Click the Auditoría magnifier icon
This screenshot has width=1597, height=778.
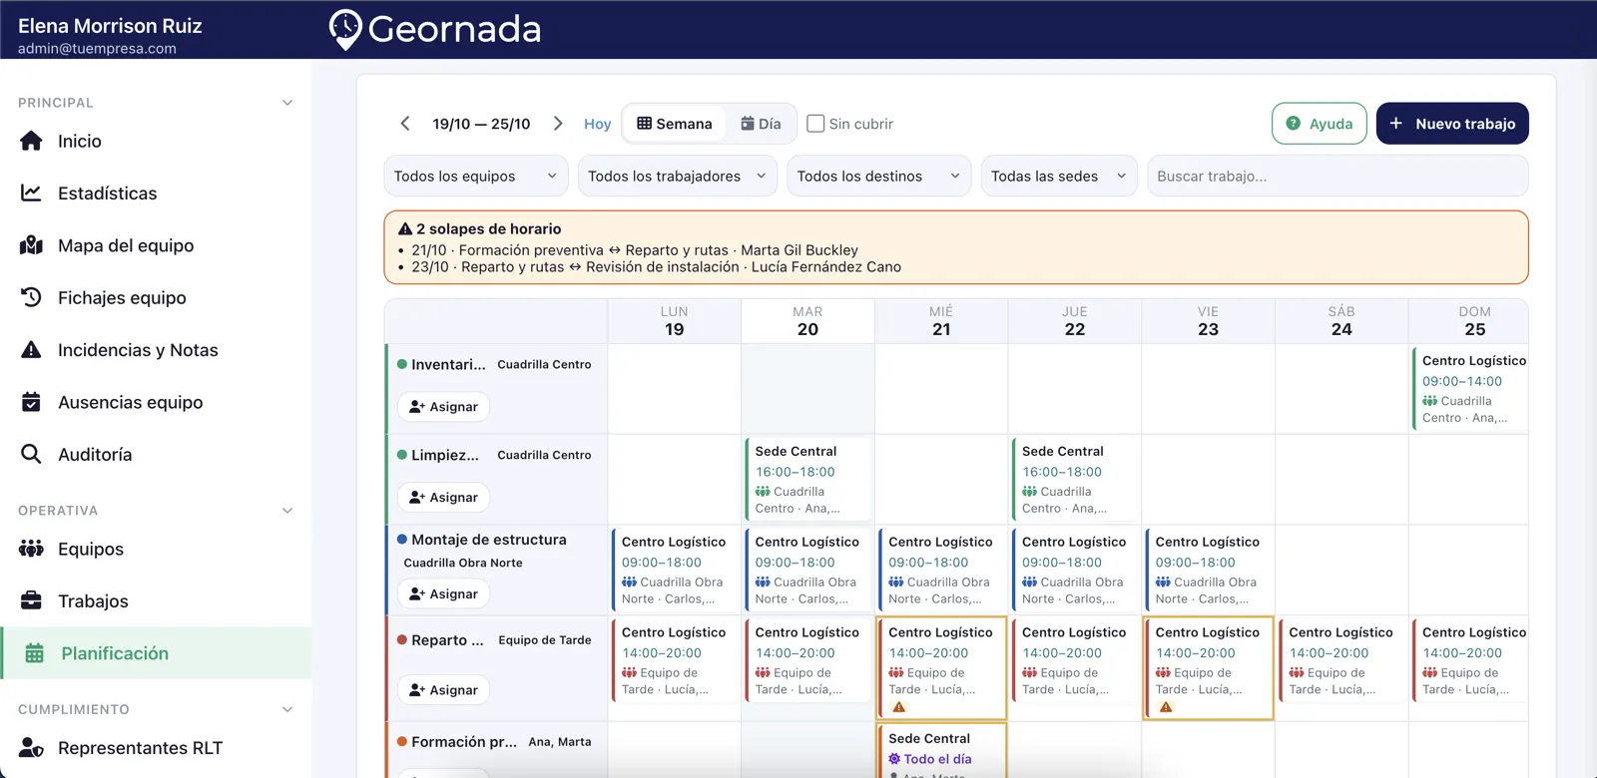(x=32, y=454)
